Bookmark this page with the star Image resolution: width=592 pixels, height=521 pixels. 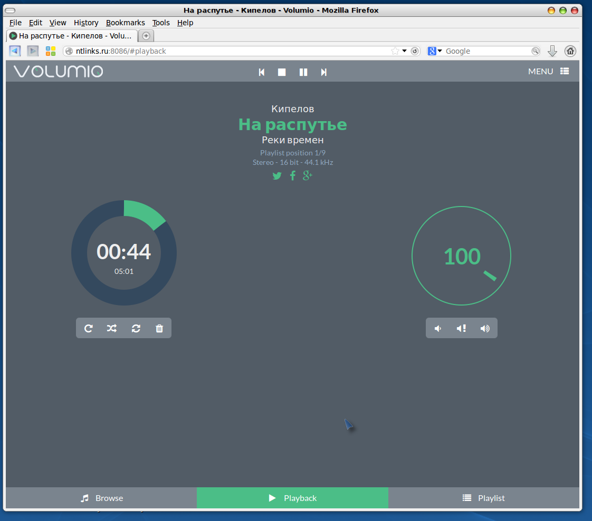pyautogui.click(x=395, y=51)
